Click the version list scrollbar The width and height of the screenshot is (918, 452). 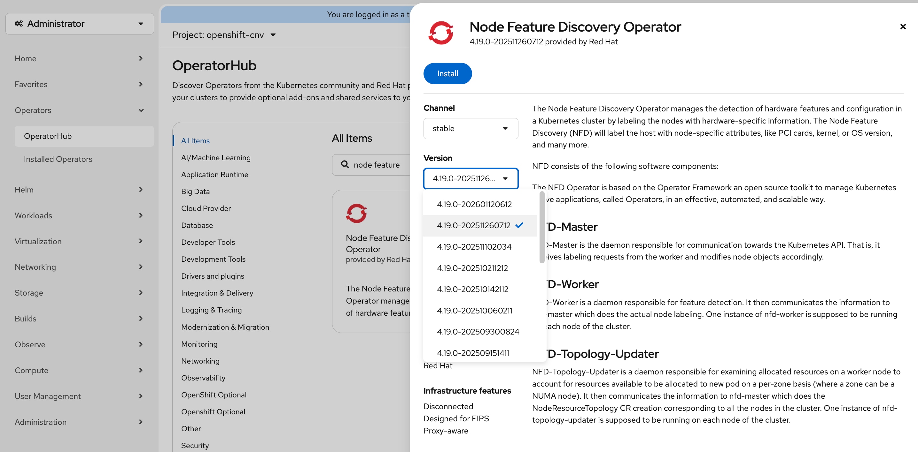tap(542, 227)
